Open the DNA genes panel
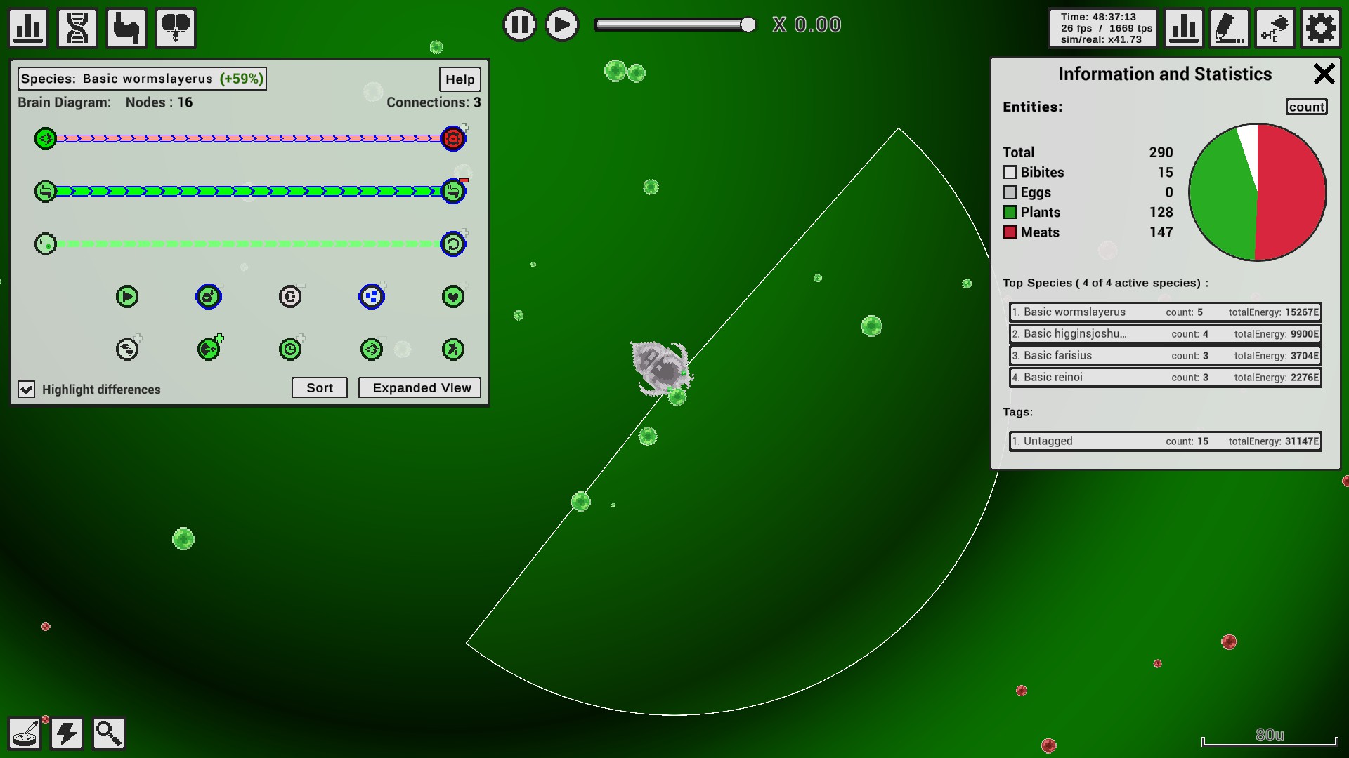Screen dimensions: 1349x758 (x=77, y=28)
